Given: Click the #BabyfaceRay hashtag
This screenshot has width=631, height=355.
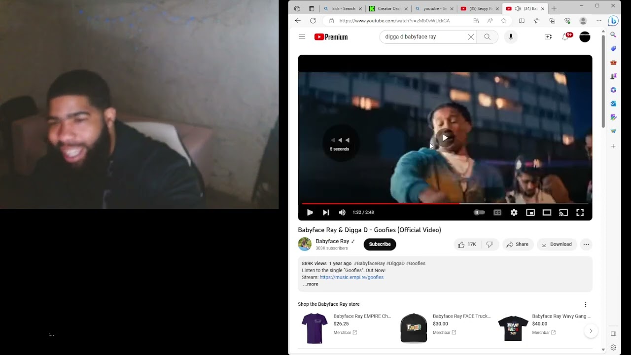Looking at the screenshot, I should tap(369, 263).
